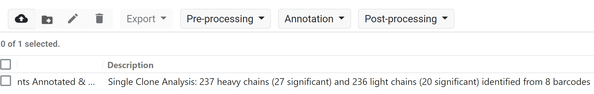
Task: Click the trash delete icon
Action: tap(99, 19)
